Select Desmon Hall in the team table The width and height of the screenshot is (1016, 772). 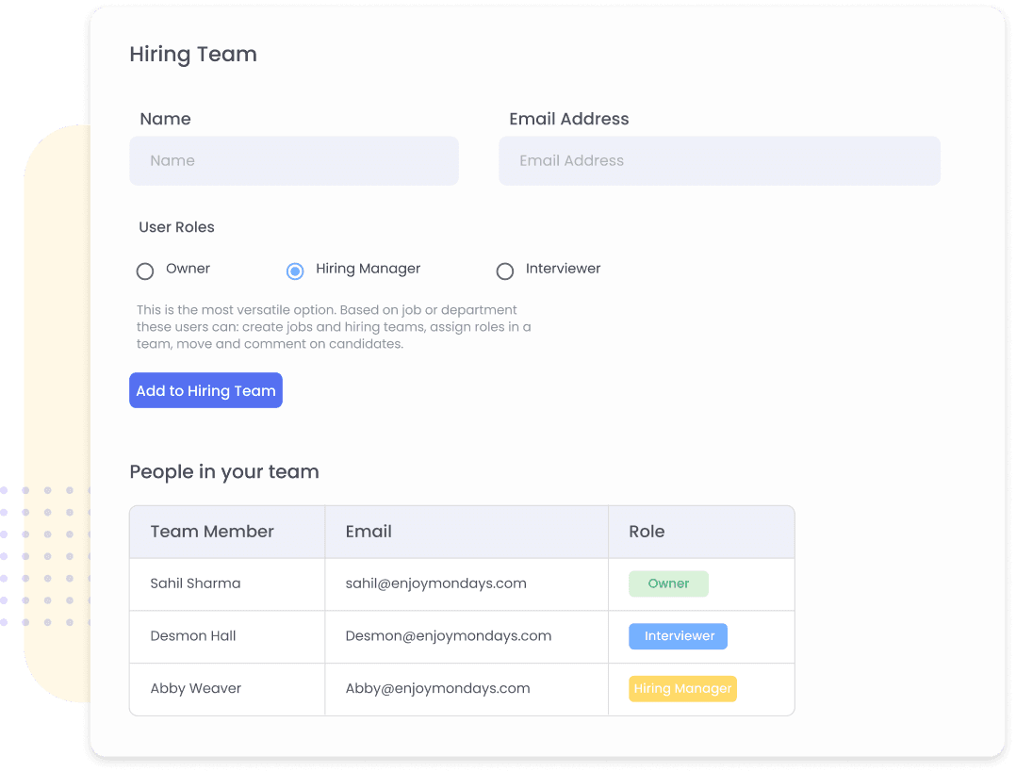point(193,636)
